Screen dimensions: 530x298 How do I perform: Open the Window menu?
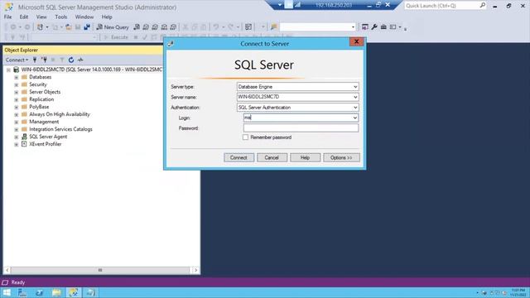point(84,17)
